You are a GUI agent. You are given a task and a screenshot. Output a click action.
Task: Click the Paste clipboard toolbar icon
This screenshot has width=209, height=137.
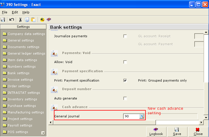33,20
